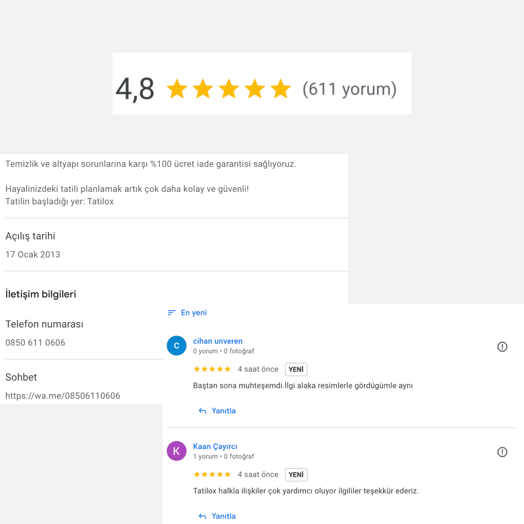The height and width of the screenshot is (524, 524).
Task: Expand the YENİ badge on cihan unveren's review
Action: [x=296, y=369]
